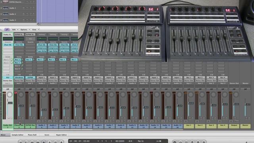Open the Options menu in mixer toolbar
Screen dimensions: 254x143
coord(25,29)
